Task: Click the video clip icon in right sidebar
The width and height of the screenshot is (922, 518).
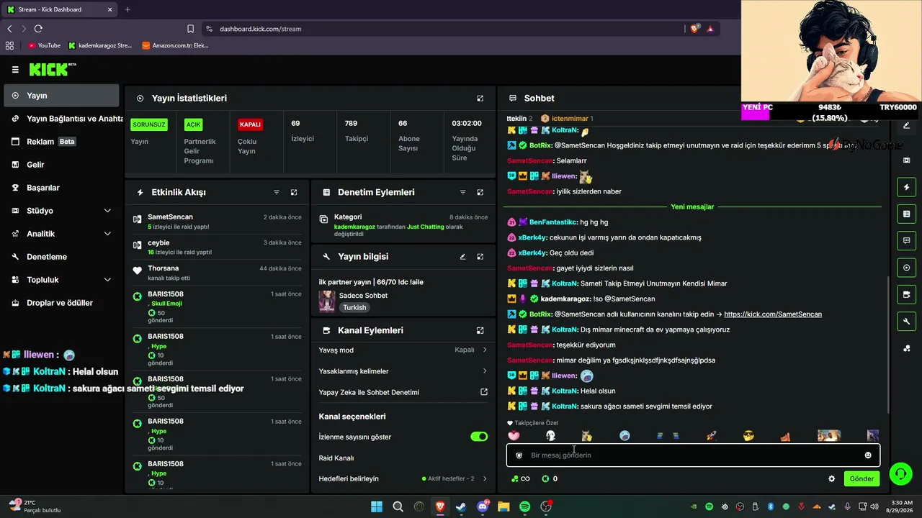Action: point(907,160)
